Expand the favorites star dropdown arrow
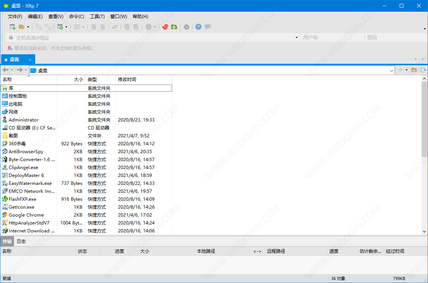 406,70
